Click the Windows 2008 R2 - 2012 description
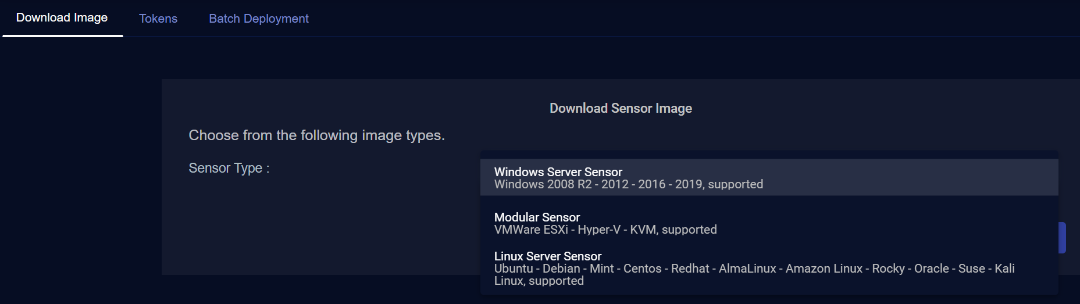Screen dimensions: 1080x304 pos(628,185)
